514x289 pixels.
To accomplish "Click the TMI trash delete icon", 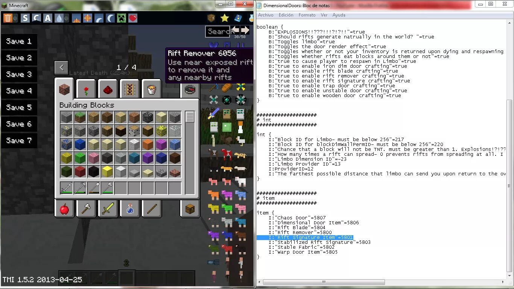I will [x=8, y=18].
